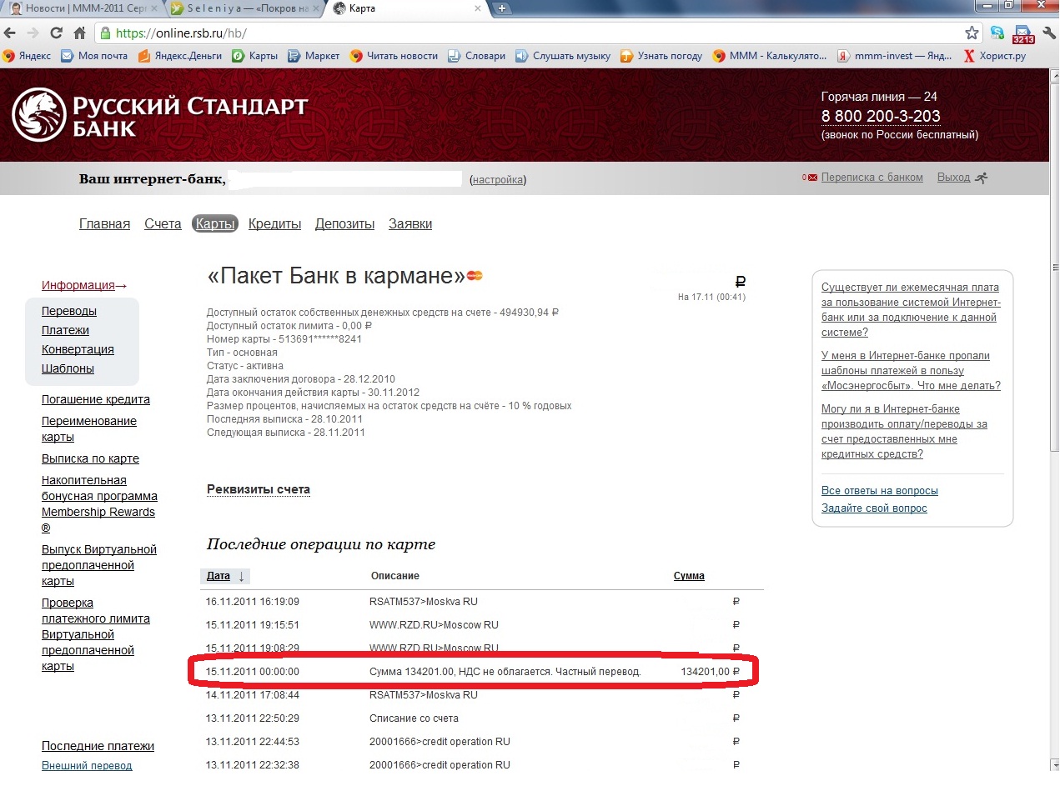Open the 'Заявки' section

point(410,224)
